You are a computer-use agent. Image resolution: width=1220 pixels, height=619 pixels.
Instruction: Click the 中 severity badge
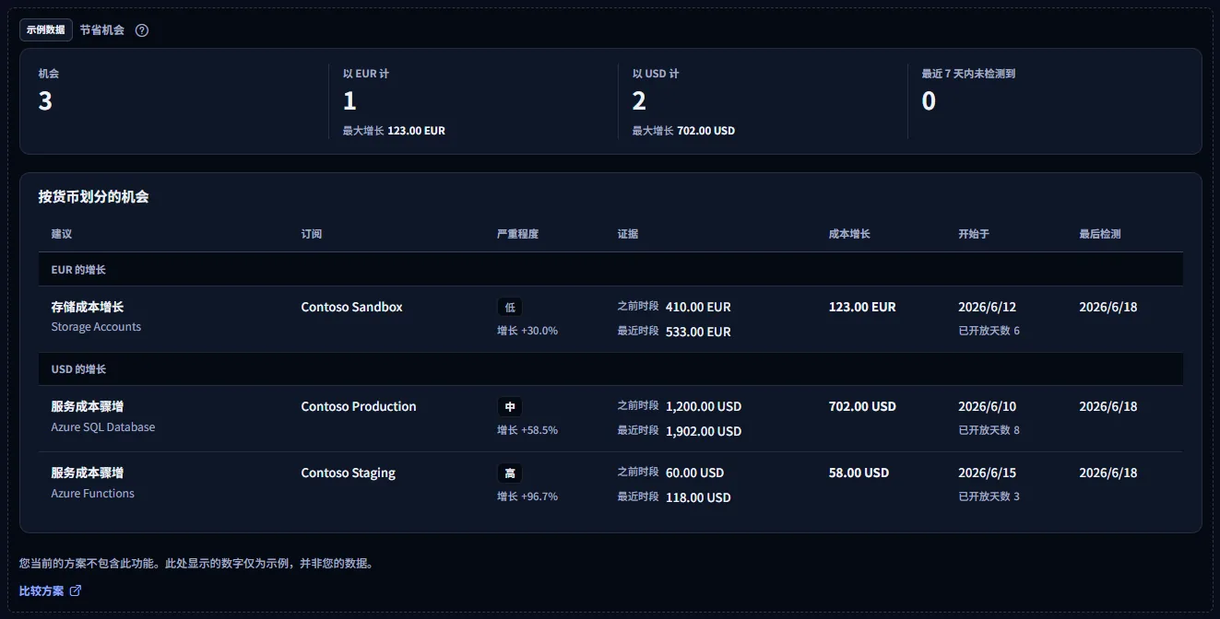[510, 406]
